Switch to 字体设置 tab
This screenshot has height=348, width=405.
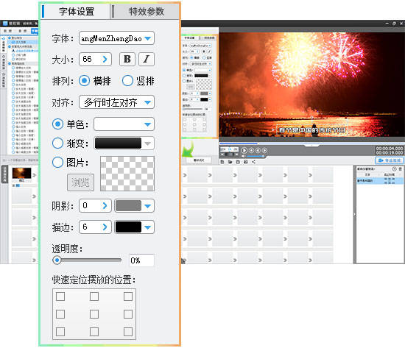(76, 11)
